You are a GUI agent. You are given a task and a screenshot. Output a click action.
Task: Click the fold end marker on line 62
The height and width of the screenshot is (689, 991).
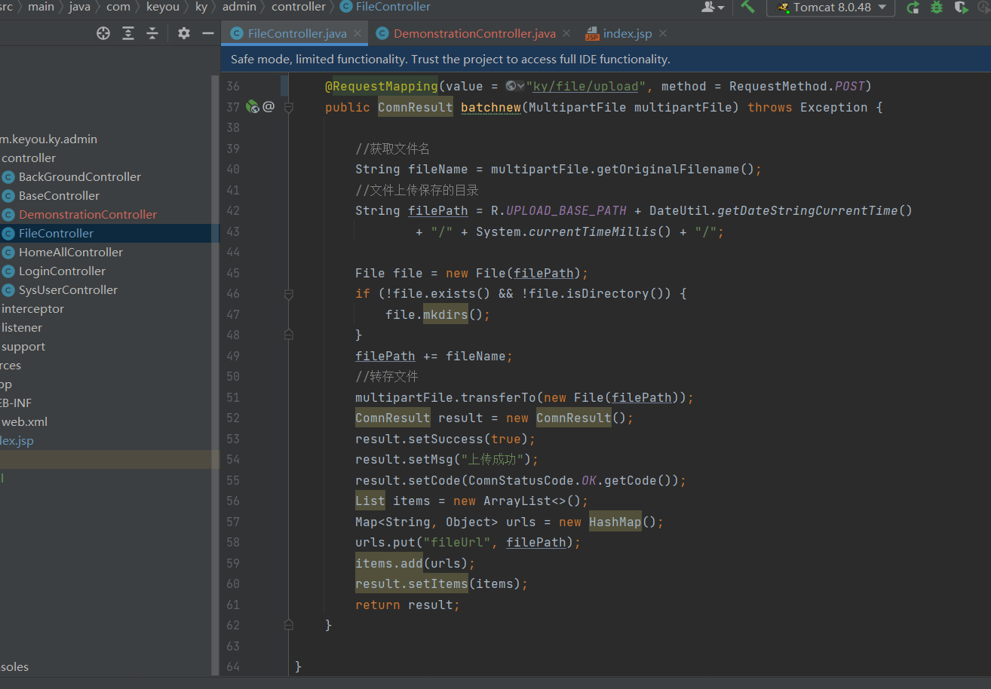tap(288, 624)
